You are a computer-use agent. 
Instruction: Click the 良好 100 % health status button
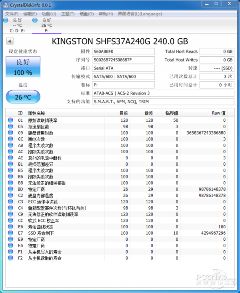[23, 67]
